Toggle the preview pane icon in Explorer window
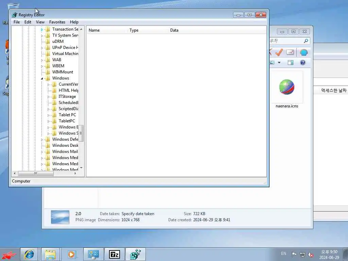 [x=291, y=63]
